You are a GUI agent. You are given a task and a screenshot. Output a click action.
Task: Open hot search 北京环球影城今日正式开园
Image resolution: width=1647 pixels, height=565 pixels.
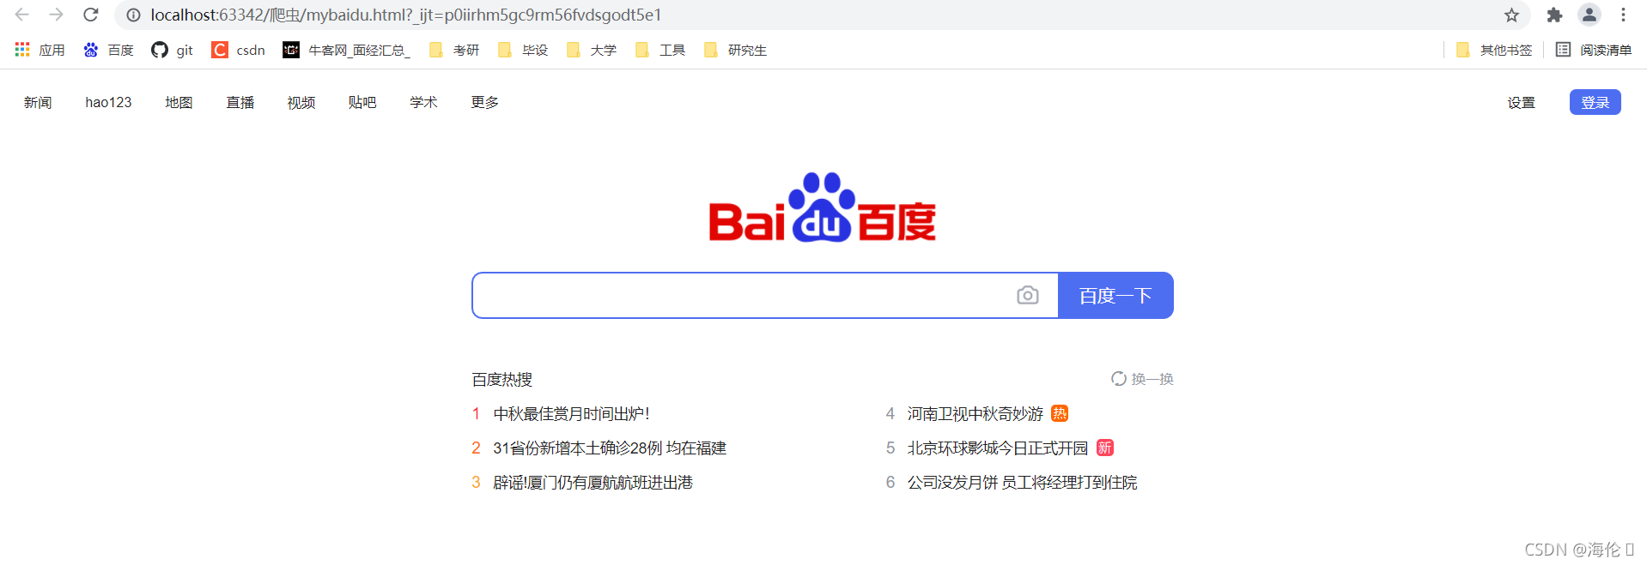[997, 448]
